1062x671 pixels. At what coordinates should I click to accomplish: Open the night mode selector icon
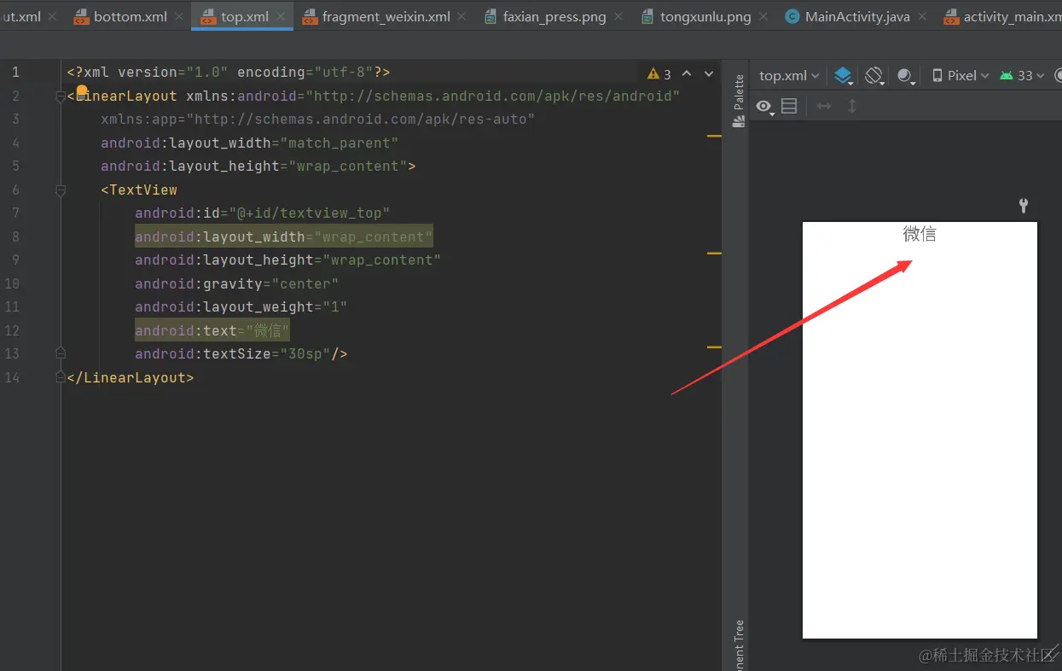[x=906, y=76]
